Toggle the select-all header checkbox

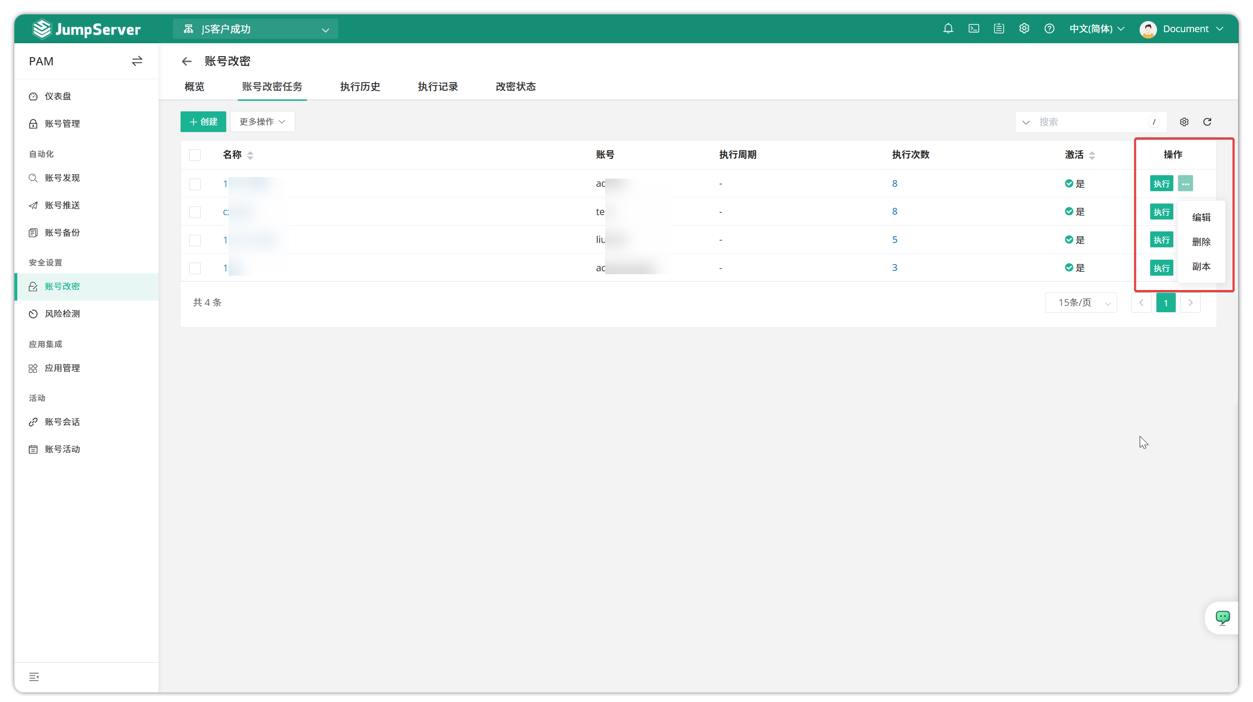pyautogui.click(x=195, y=155)
